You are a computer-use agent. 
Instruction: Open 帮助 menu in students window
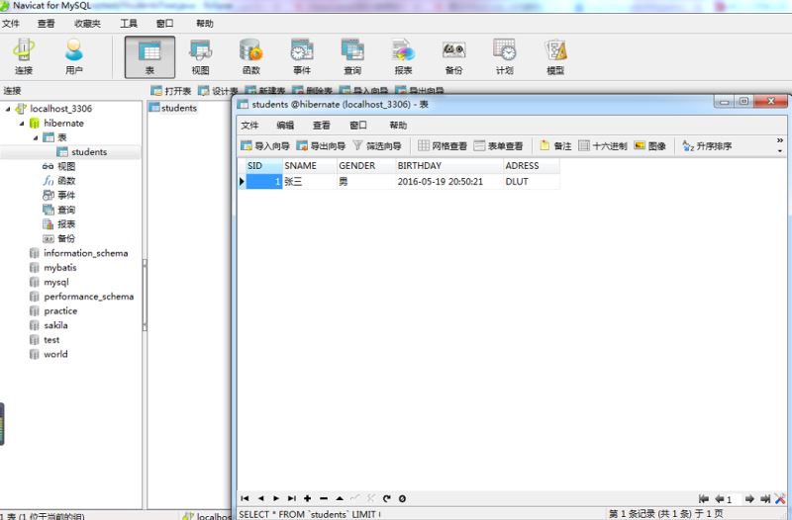pos(398,126)
